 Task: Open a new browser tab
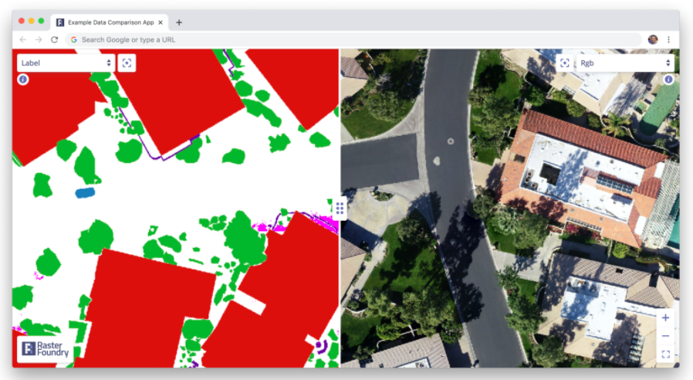[179, 22]
